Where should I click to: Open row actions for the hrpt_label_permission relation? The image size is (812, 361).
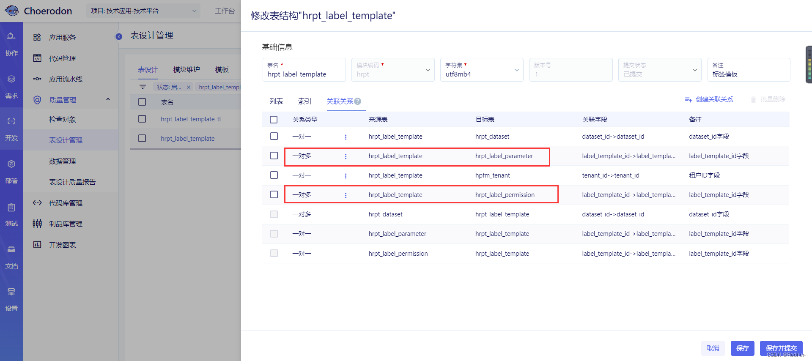click(x=346, y=195)
